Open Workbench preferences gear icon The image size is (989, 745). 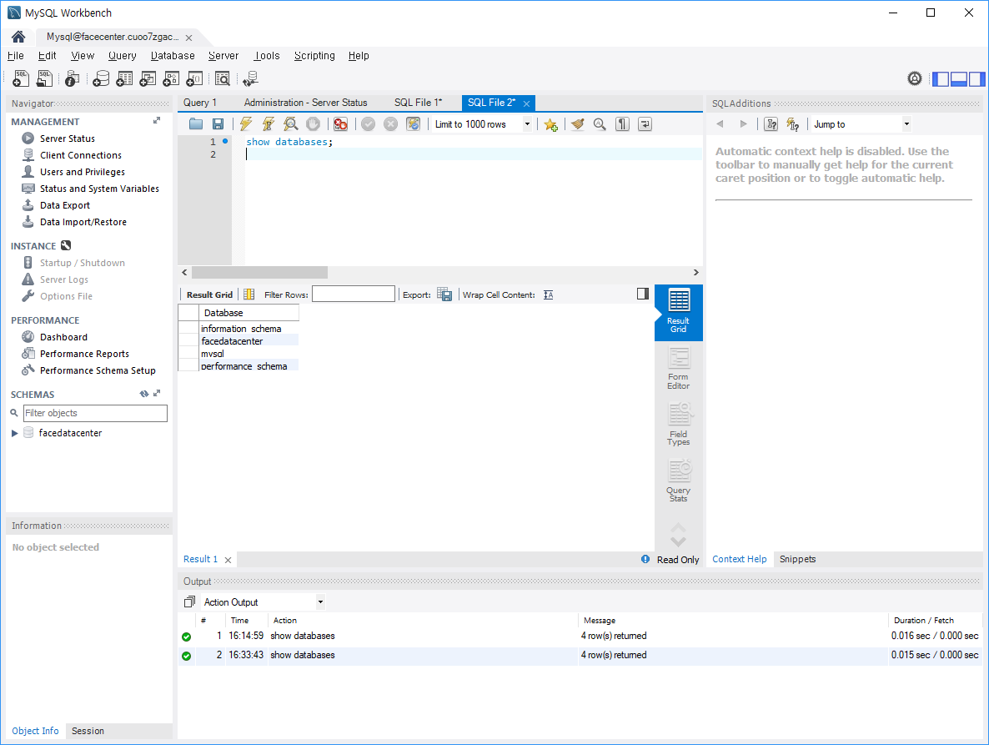[x=915, y=78]
